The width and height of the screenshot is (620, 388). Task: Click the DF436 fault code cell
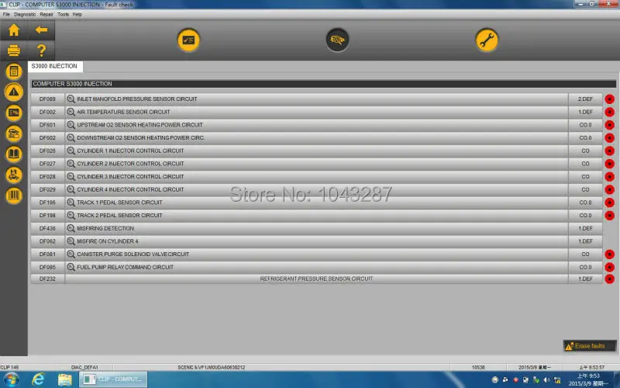coord(47,228)
